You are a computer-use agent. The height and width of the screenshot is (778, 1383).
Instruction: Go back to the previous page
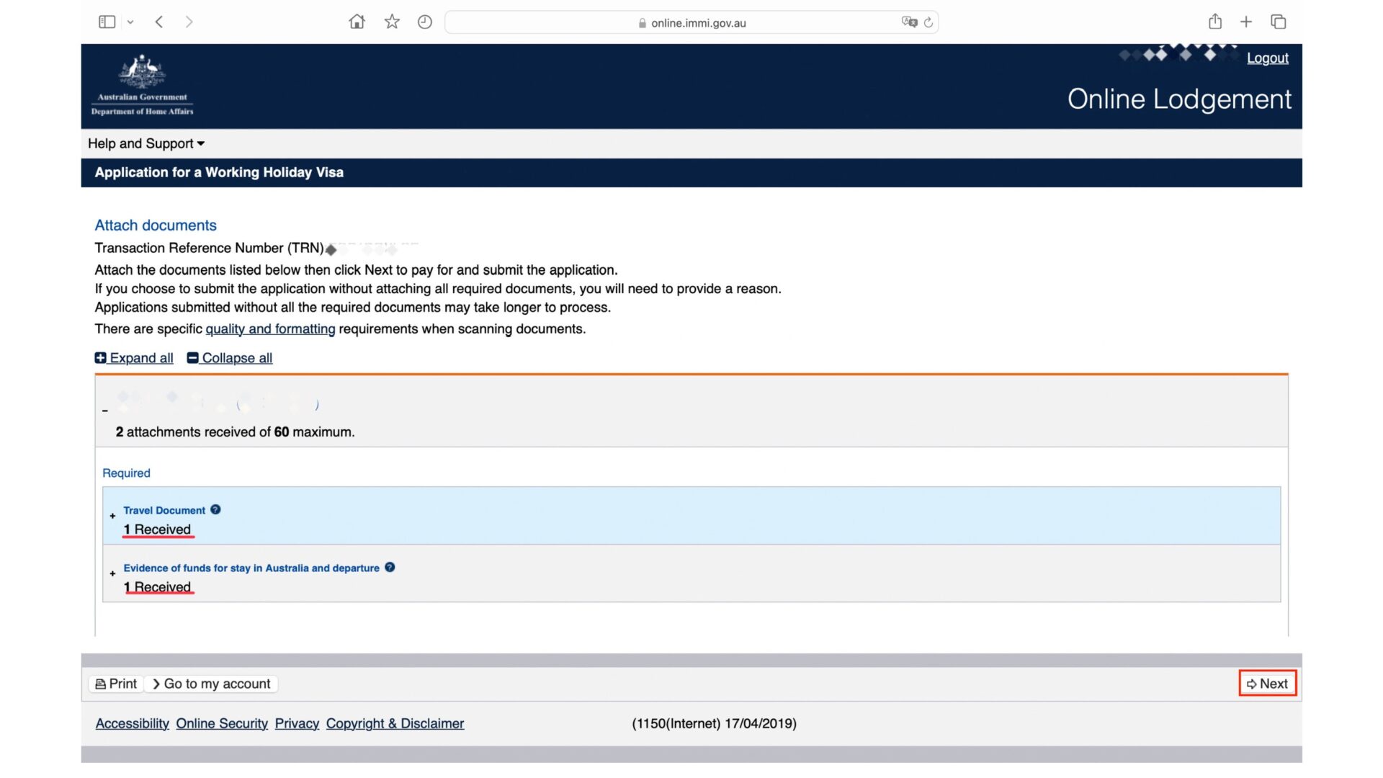(159, 22)
